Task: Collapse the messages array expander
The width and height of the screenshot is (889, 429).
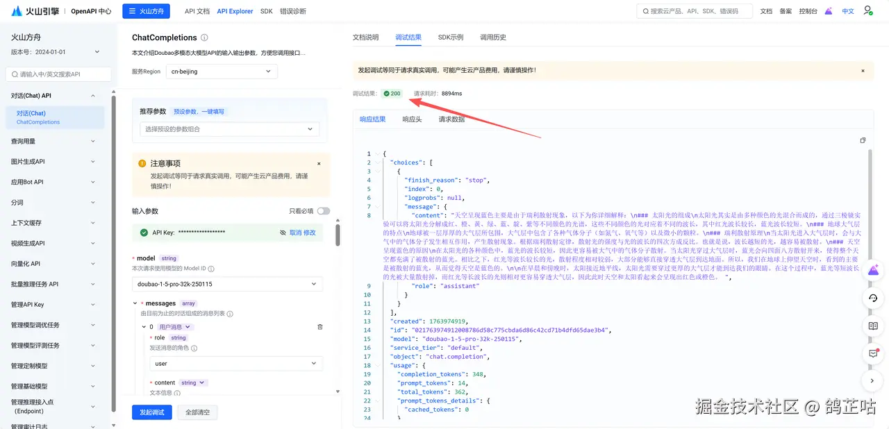Action: [x=135, y=303]
